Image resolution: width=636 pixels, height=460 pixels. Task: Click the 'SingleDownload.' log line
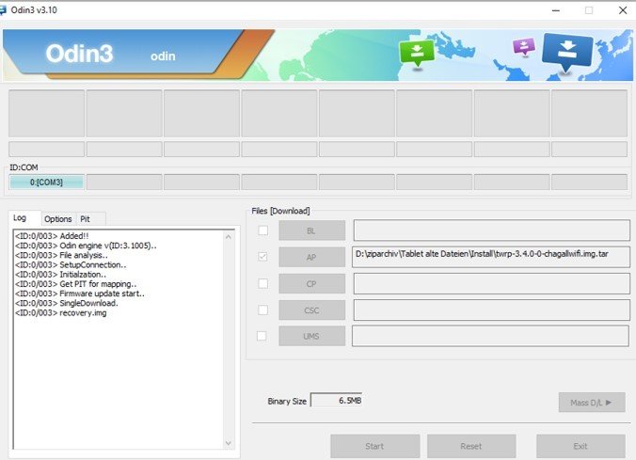(x=67, y=303)
